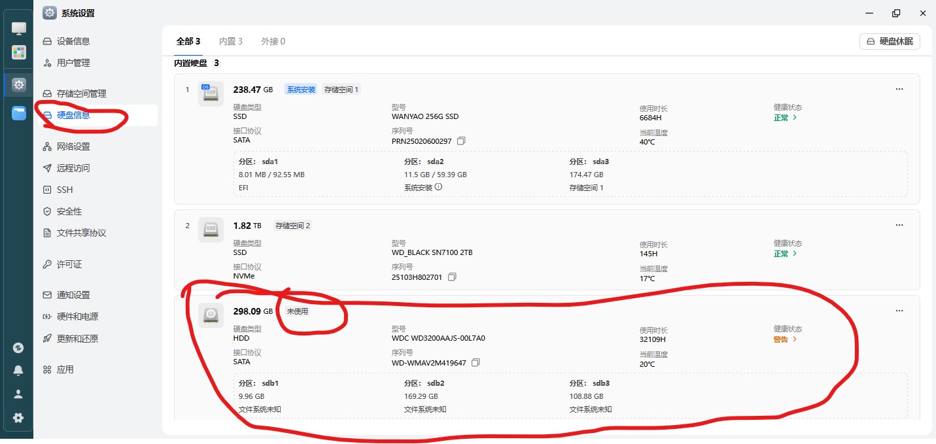Open the task transfer icon above the bell
Image resolution: width=936 pixels, height=444 pixels.
click(x=18, y=348)
